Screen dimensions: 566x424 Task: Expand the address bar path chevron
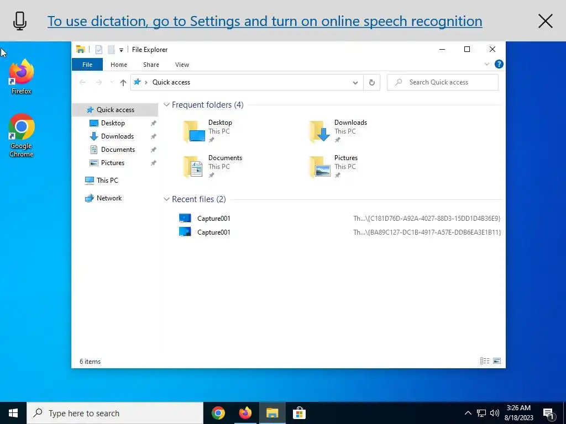146,82
